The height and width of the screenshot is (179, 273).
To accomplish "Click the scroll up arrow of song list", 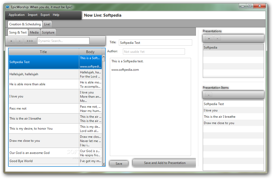I will pos(104,56).
